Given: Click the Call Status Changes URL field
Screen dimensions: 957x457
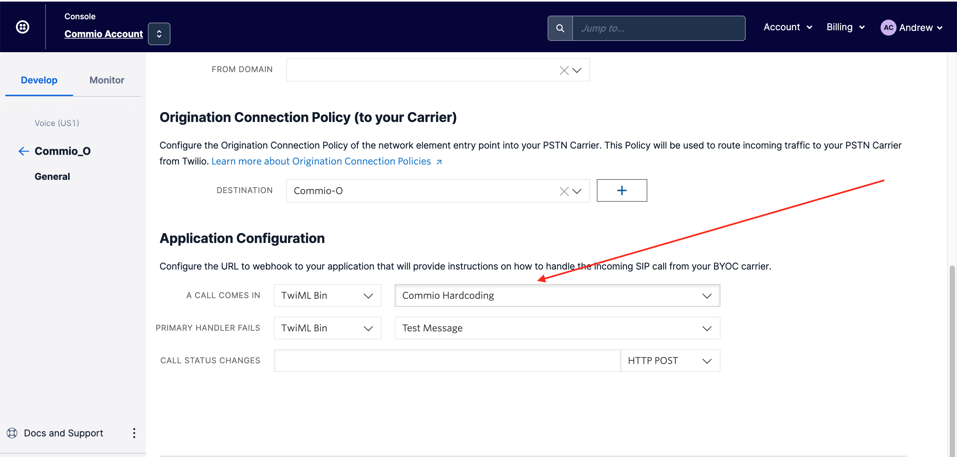Looking at the screenshot, I should coord(447,361).
